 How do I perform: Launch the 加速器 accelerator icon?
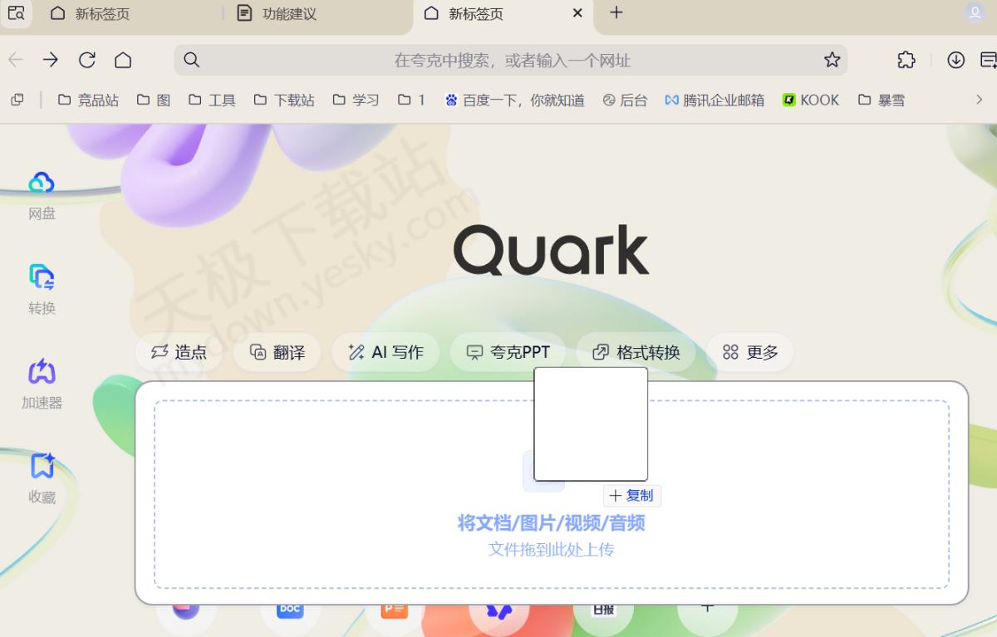pos(42,372)
